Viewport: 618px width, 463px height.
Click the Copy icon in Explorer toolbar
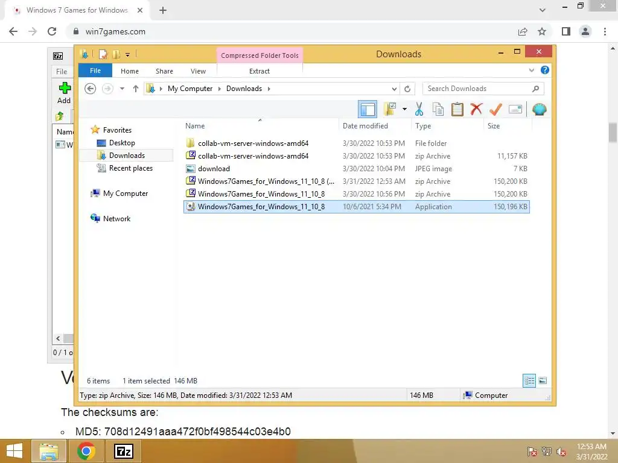tap(438, 109)
